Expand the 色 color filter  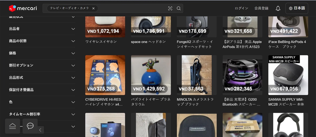[42, 102]
